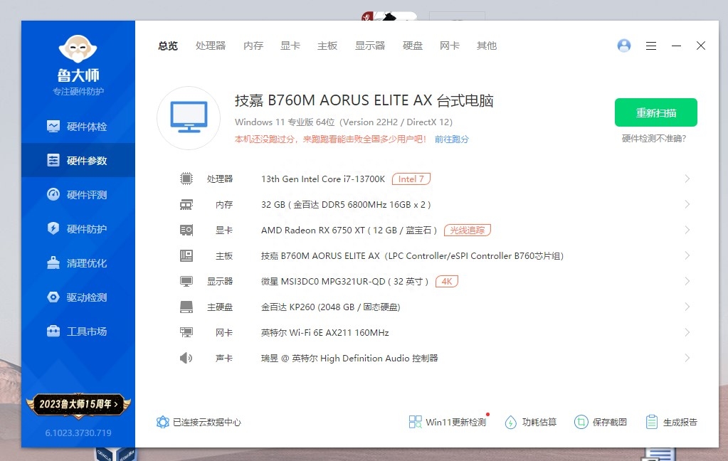Screen dimensions: 728x461
Task: Close the 鲁大师 window
Action: pyautogui.click(x=701, y=46)
